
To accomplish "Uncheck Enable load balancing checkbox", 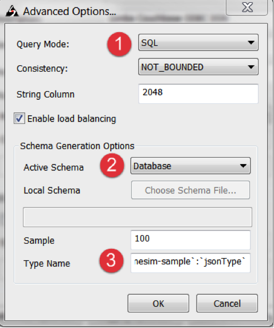I will click(x=19, y=118).
